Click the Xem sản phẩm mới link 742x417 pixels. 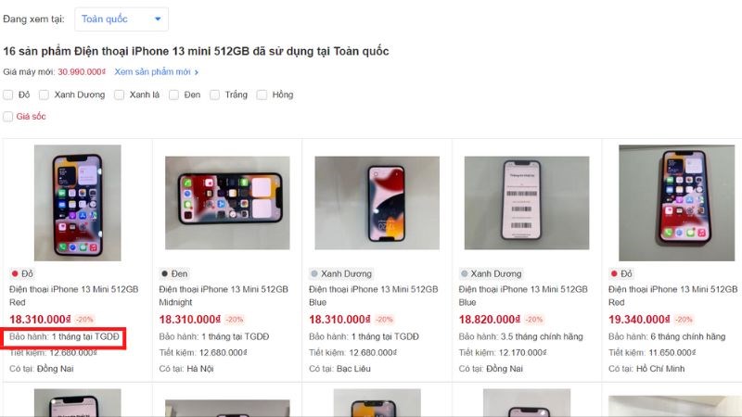point(152,71)
